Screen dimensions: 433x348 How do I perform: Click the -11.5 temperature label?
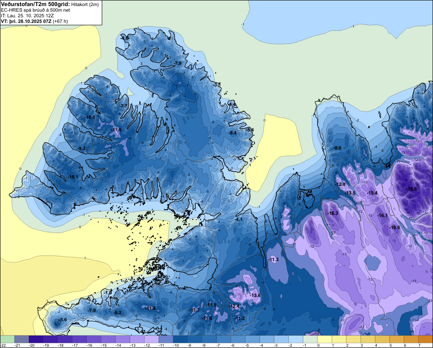tap(211, 305)
